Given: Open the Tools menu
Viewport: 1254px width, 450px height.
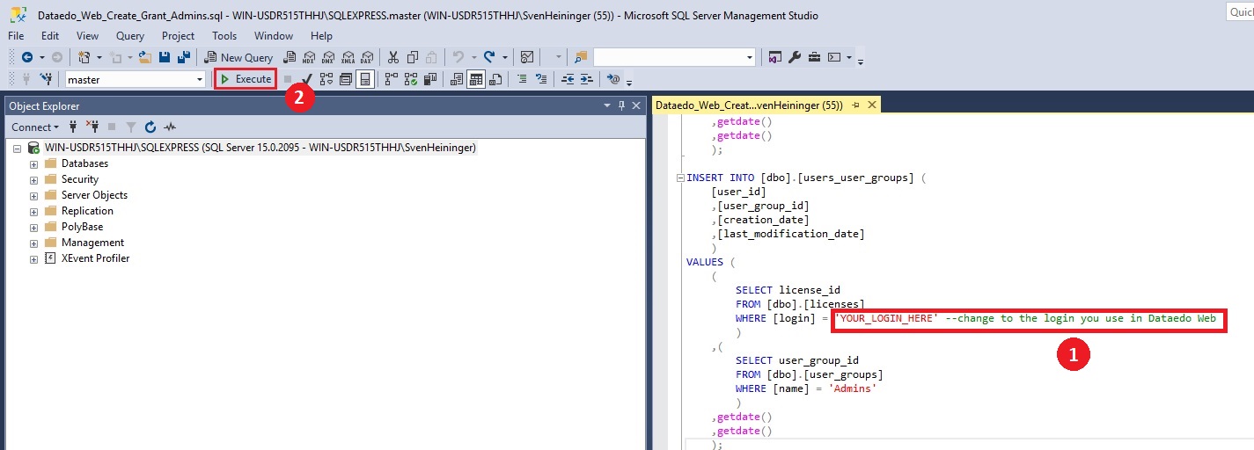Looking at the screenshot, I should pyautogui.click(x=224, y=36).
